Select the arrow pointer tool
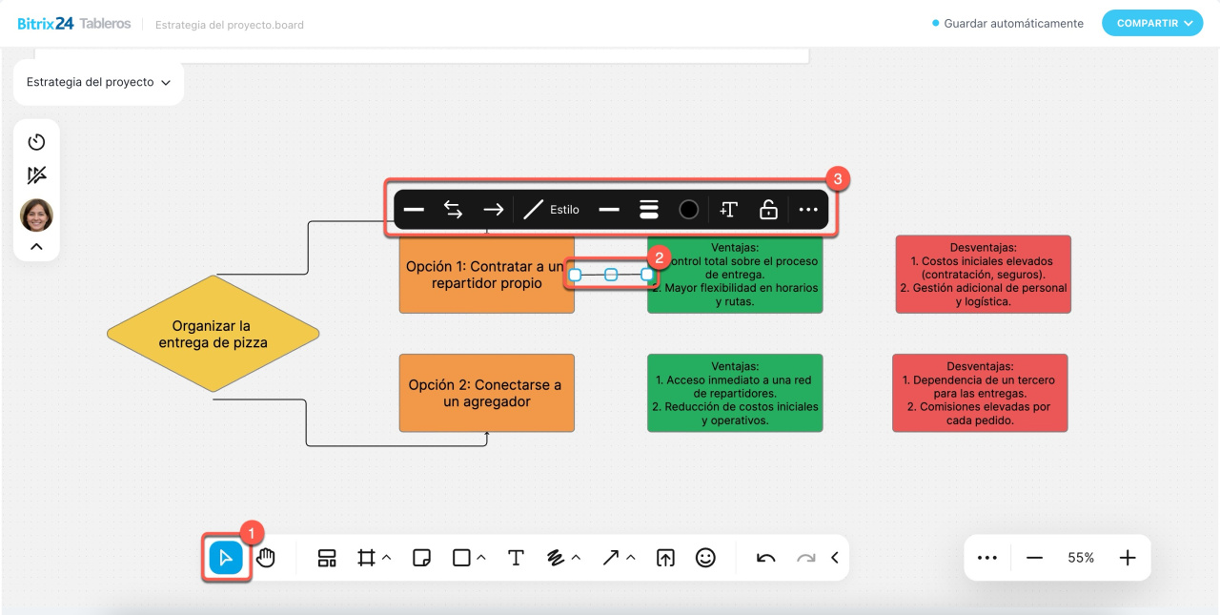Screen dimensions: 1220x615 tap(226, 558)
